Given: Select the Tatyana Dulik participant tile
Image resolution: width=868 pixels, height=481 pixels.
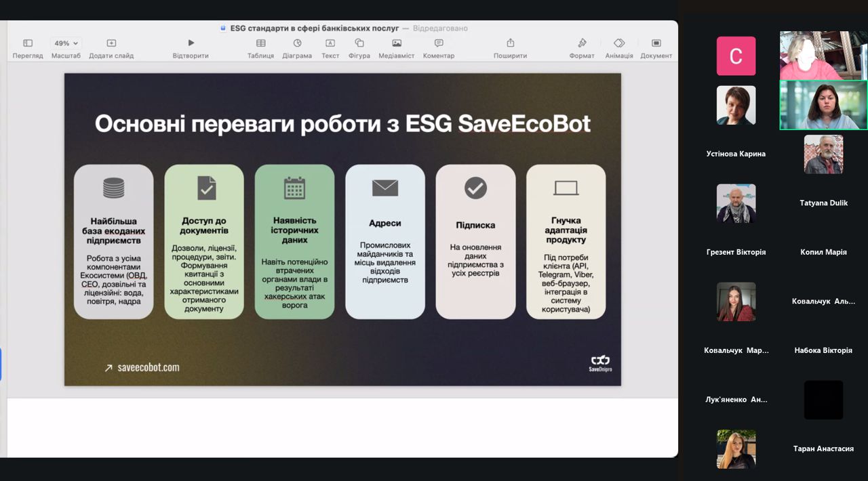Looking at the screenshot, I should click(x=823, y=203).
